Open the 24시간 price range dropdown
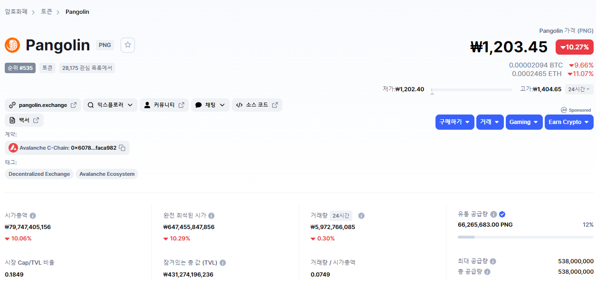Viewport: 596px width, 287px height. click(579, 89)
